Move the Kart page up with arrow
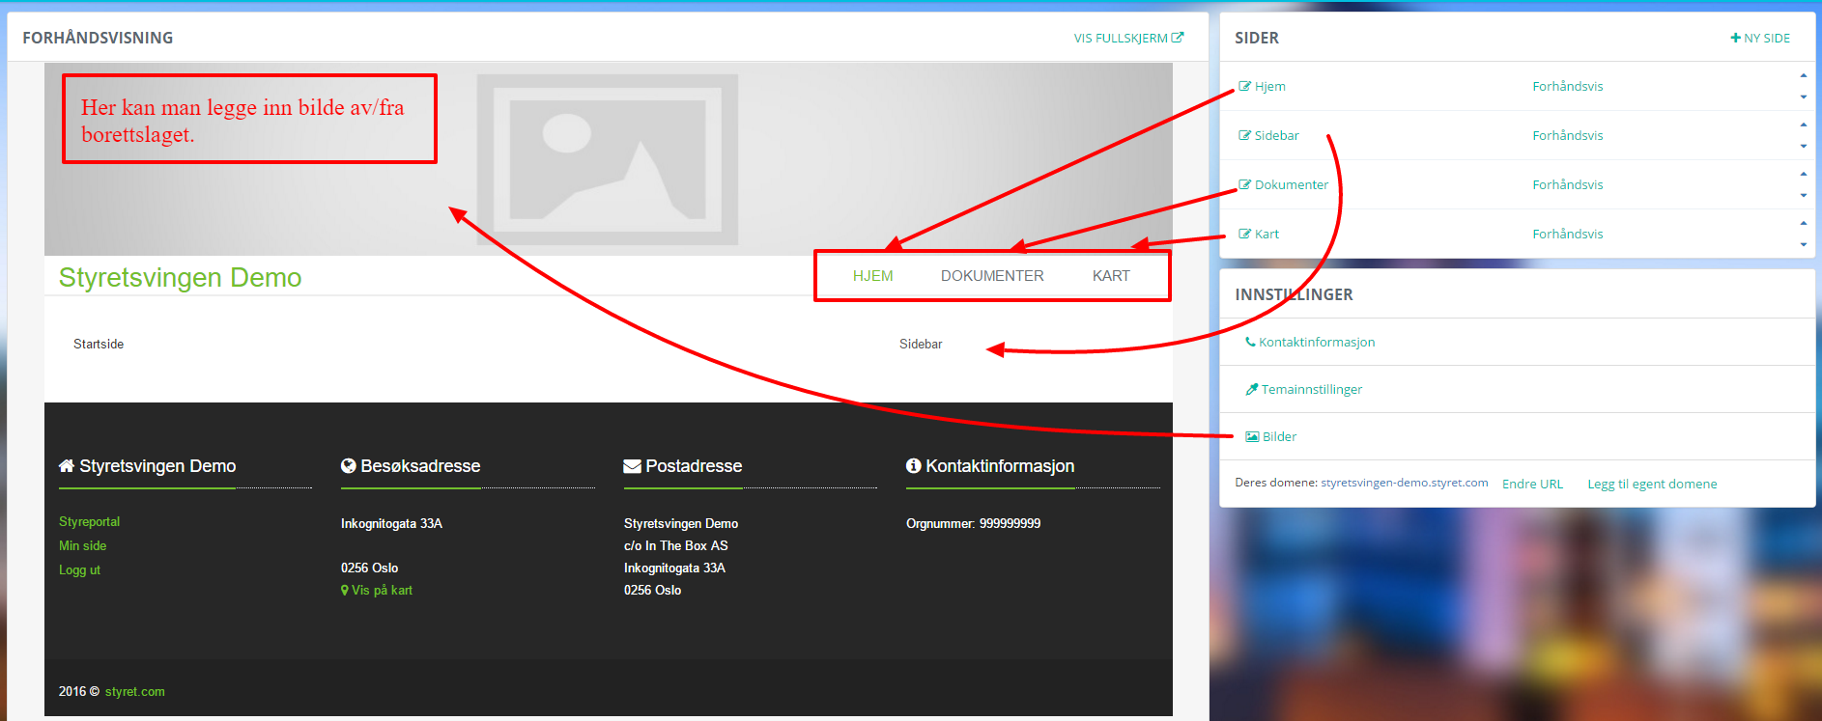The image size is (1822, 721). point(1803,223)
